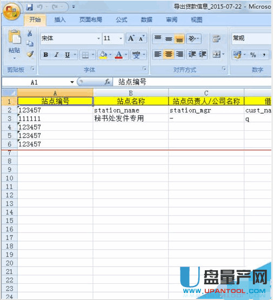Click Merge and Center button
The height and width of the screenshot is (300, 274).
coord(216,55)
